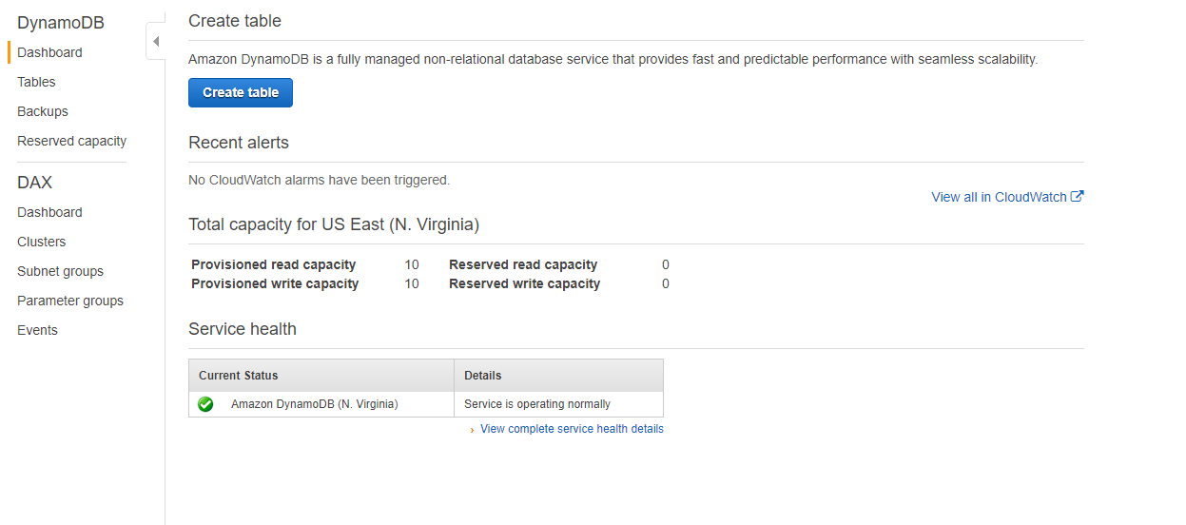Image resolution: width=1186 pixels, height=525 pixels.
Task: Open Backups in the sidebar
Action: click(x=43, y=111)
